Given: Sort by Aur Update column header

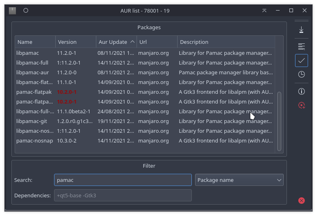Looking at the screenshot, I should [117, 42].
